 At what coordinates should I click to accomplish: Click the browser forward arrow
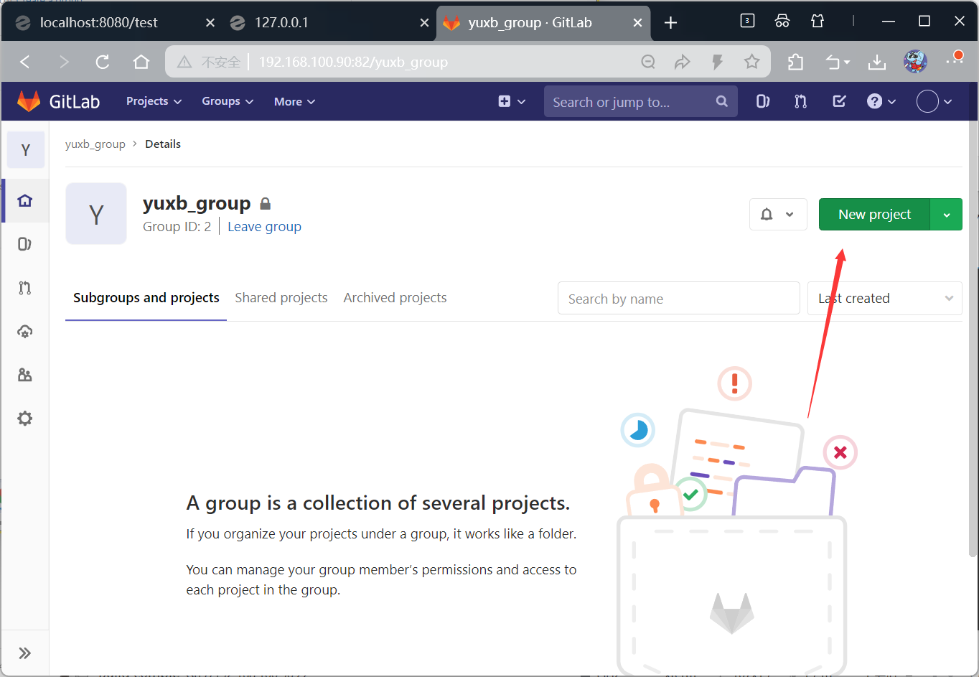point(64,62)
